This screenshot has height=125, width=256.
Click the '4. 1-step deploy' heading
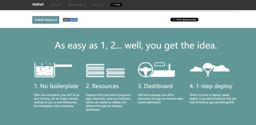[211, 86]
